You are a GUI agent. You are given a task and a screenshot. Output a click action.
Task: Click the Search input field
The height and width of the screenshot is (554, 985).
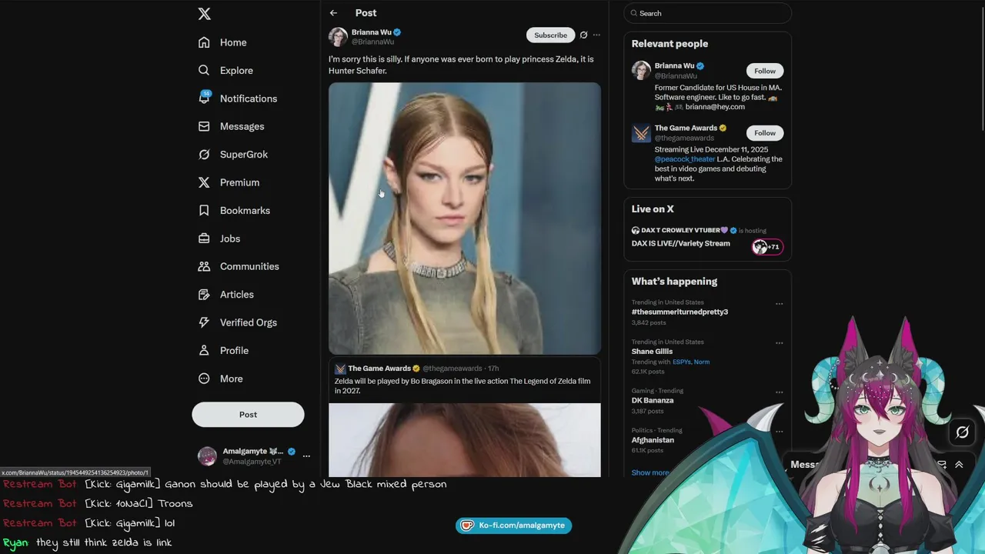[x=707, y=13]
